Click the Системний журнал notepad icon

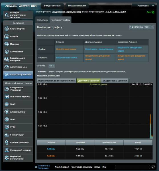(7, 150)
